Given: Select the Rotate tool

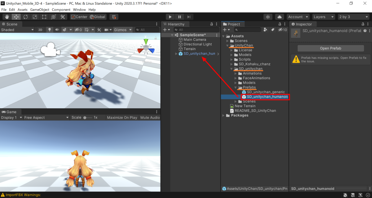Looking at the screenshot, I should (x=25, y=17).
